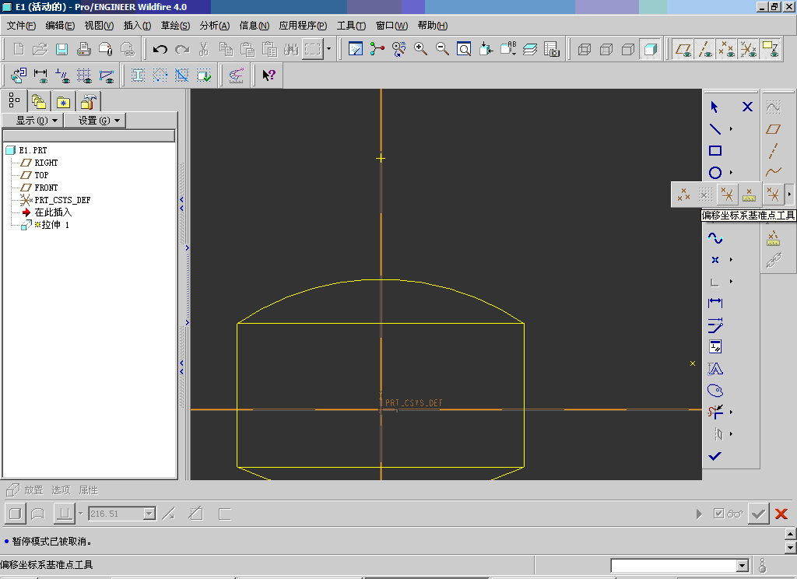Select the circle sketch tool
Image resolution: width=797 pixels, height=579 pixels.
tap(714, 172)
